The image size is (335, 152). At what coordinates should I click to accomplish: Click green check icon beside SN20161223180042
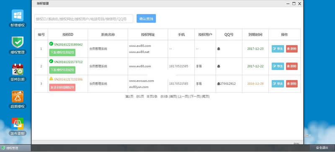point(51,44)
